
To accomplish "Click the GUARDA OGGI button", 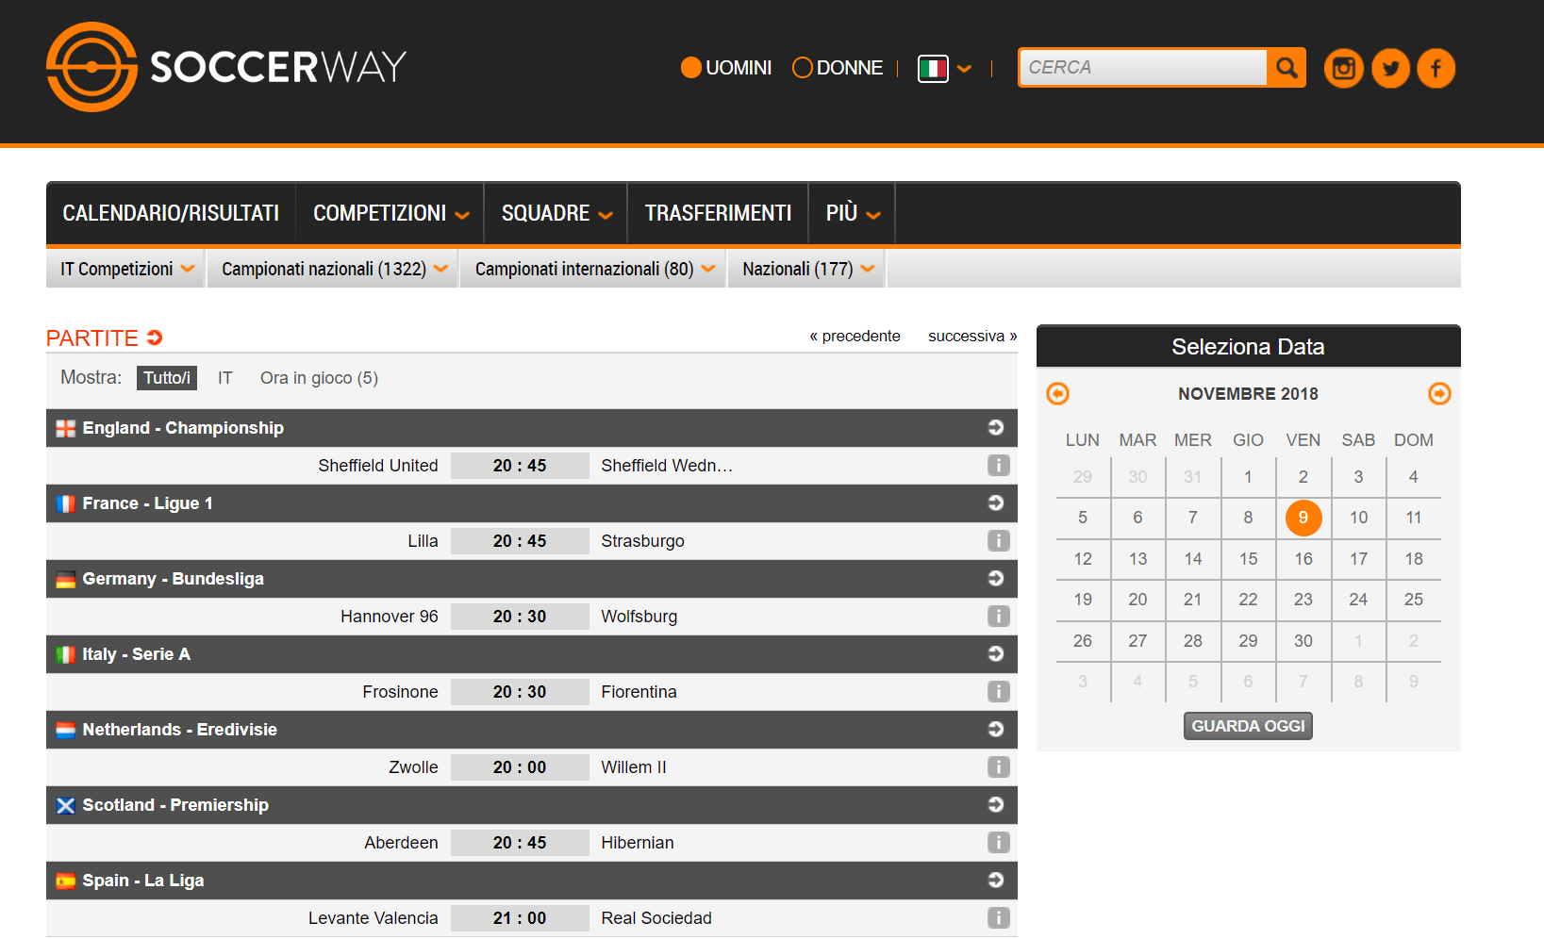I will (x=1248, y=726).
